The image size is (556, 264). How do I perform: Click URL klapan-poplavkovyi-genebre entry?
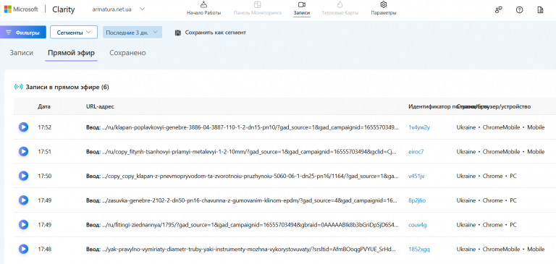243,127
